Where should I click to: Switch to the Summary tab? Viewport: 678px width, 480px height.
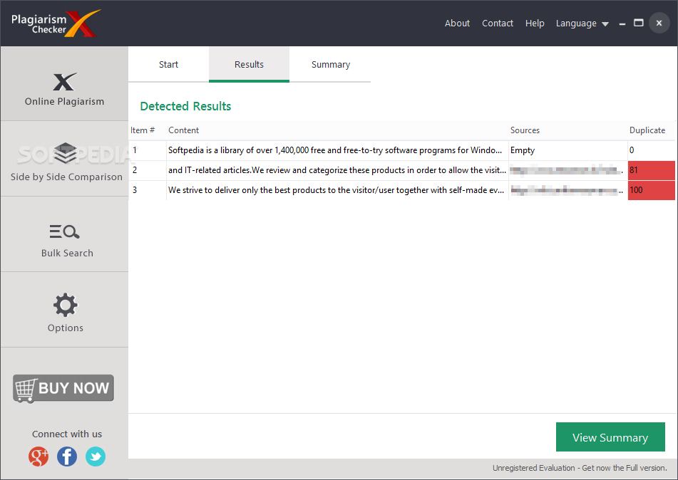[x=330, y=64]
